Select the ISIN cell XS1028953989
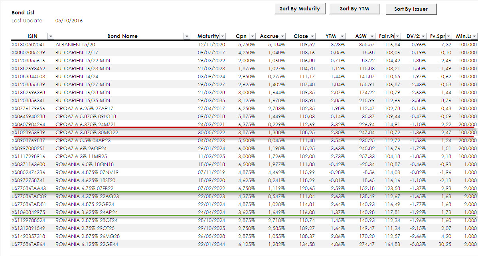478x256 pixels. 28,132
